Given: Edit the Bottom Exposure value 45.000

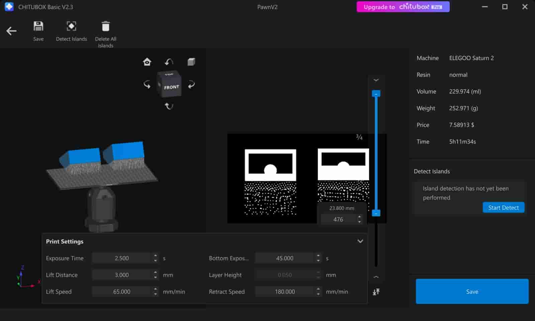Looking at the screenshot, I should pos(285,258).
